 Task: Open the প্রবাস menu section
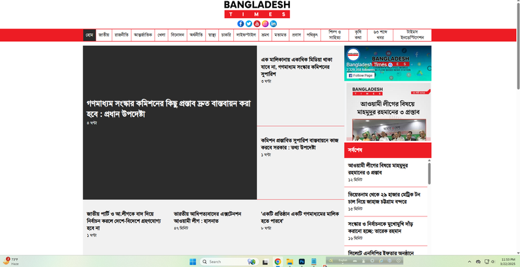296,35
